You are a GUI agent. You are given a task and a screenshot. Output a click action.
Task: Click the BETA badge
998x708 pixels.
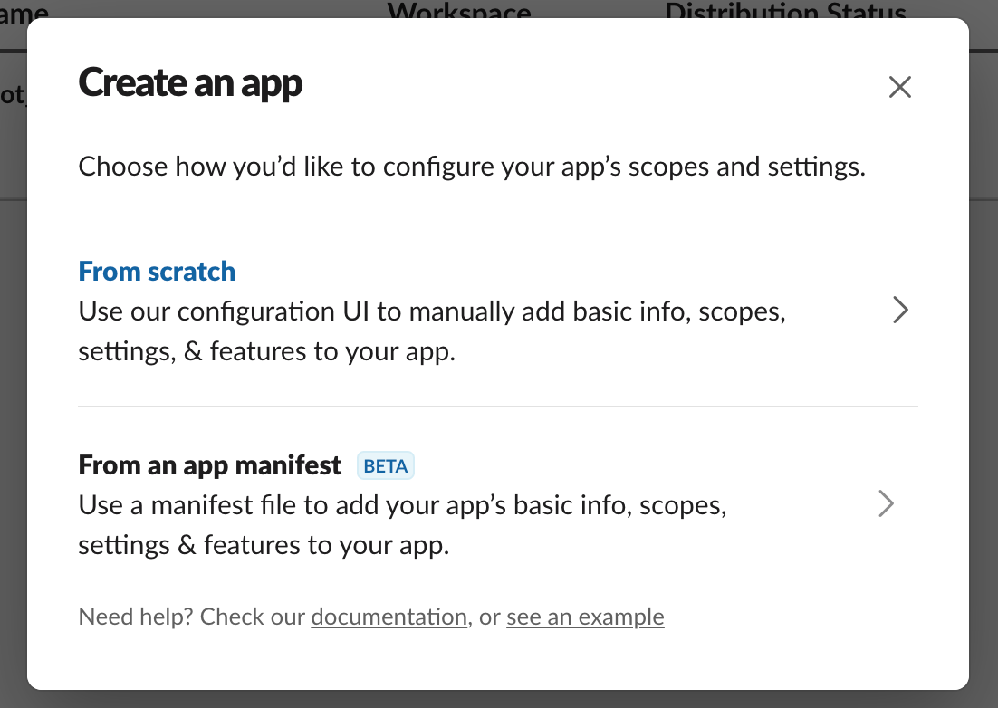pyautogui.click(x=387, y=466)
